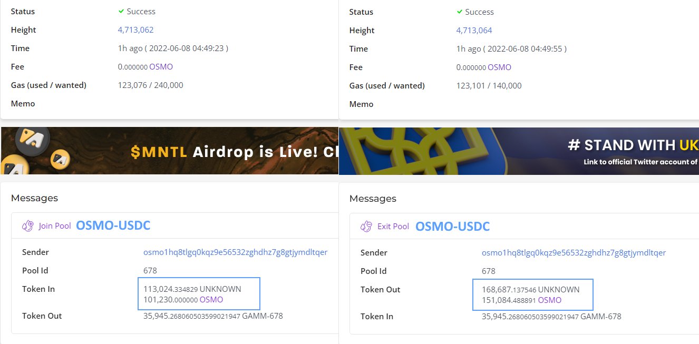Click the OSMO-USDC title in Join Pool
Screen dimensions: 699x344
(113, 225)
